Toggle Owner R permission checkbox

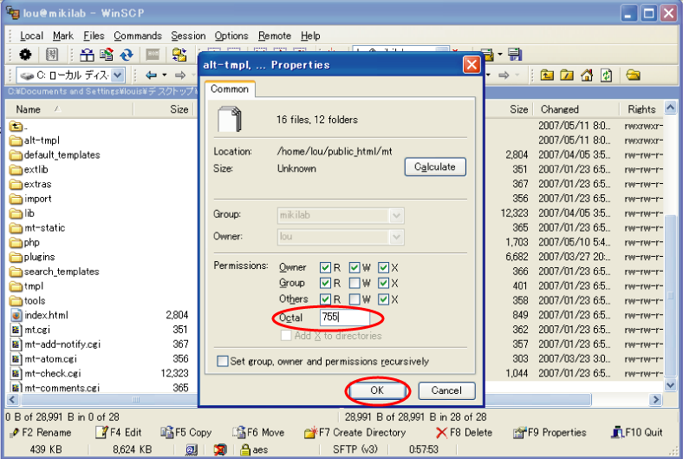pos(325,267)
